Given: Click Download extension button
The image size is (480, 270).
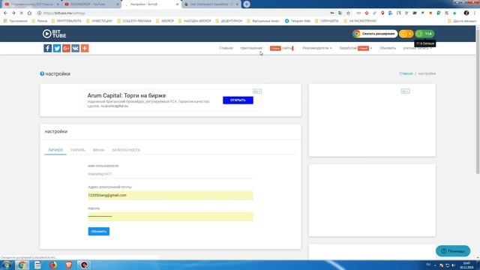Looking at the screenshot, I should [x=375, y=34].
